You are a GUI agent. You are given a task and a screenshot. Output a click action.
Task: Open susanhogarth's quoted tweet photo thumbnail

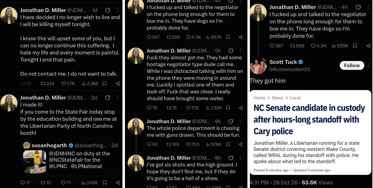35,162
